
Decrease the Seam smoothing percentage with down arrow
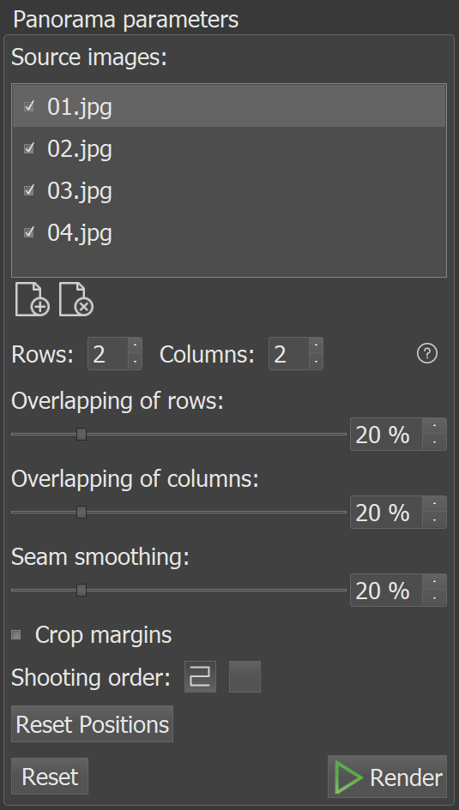[434, 597]
